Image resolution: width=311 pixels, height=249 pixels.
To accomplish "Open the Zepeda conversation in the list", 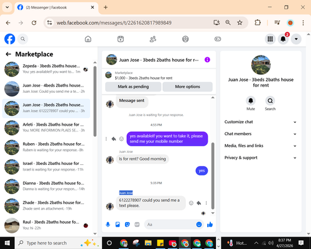I will (46, 69).
